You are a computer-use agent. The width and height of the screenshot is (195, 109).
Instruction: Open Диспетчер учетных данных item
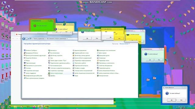coord(81,55)
